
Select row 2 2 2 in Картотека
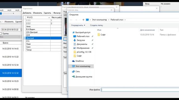44,23
